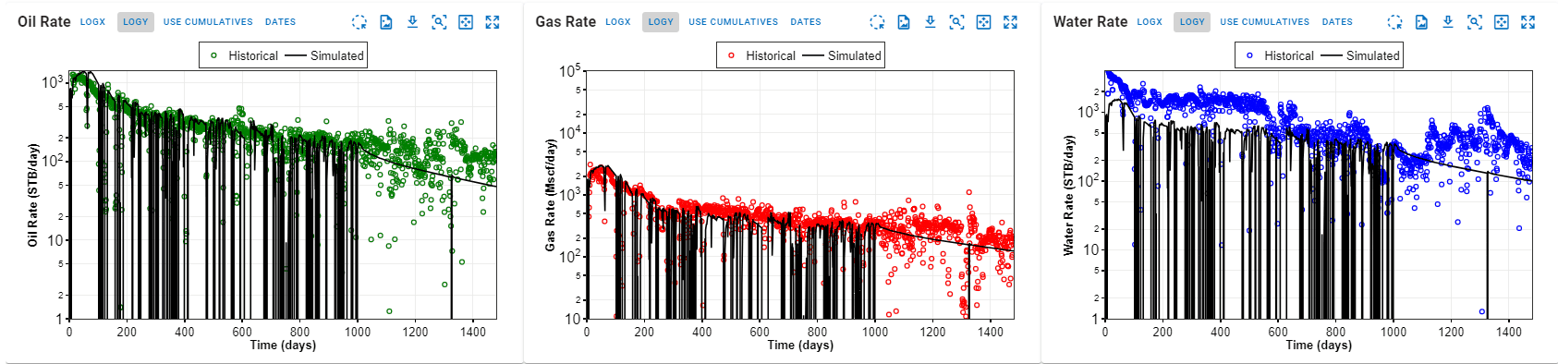Toggle DATES axis on Water Rate chart

1337,21
